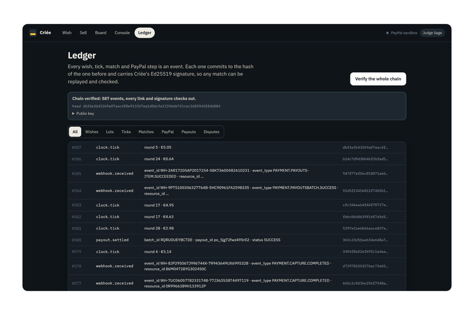Click the Ledger page heading
This screenshot has height=315, width=474.
coord(82,56)
